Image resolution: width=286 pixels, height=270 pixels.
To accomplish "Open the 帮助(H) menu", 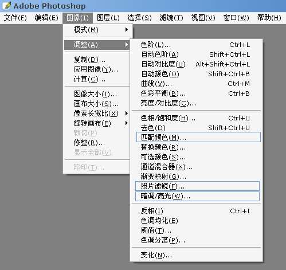I will point(269,18).
